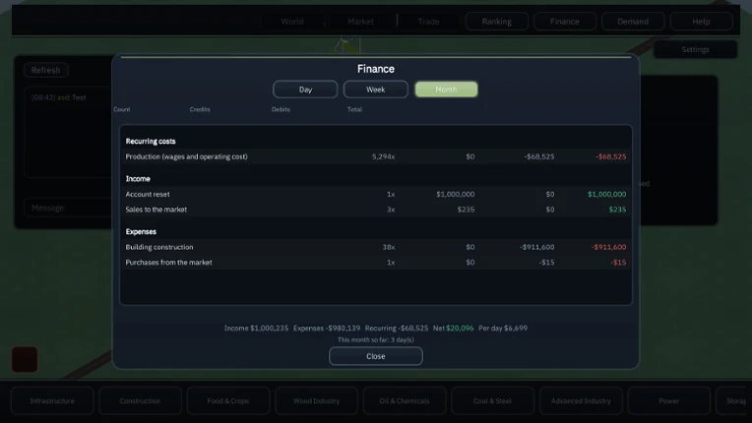This screenshot has width=752, height=423.
Task: Open the Finance menu in top bar
Action: click(564, 22)
